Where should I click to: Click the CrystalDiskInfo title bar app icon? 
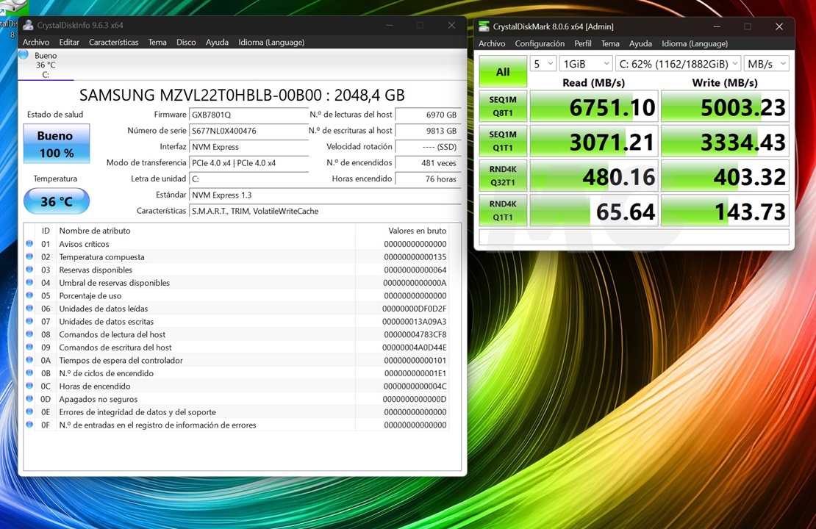28,25
